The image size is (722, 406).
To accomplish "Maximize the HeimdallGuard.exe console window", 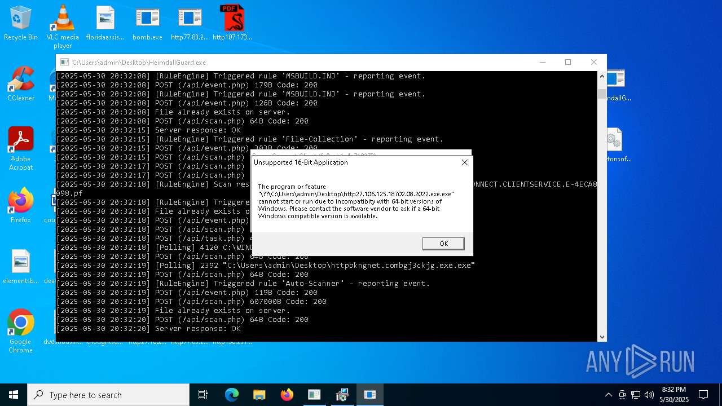I will 568,62.
